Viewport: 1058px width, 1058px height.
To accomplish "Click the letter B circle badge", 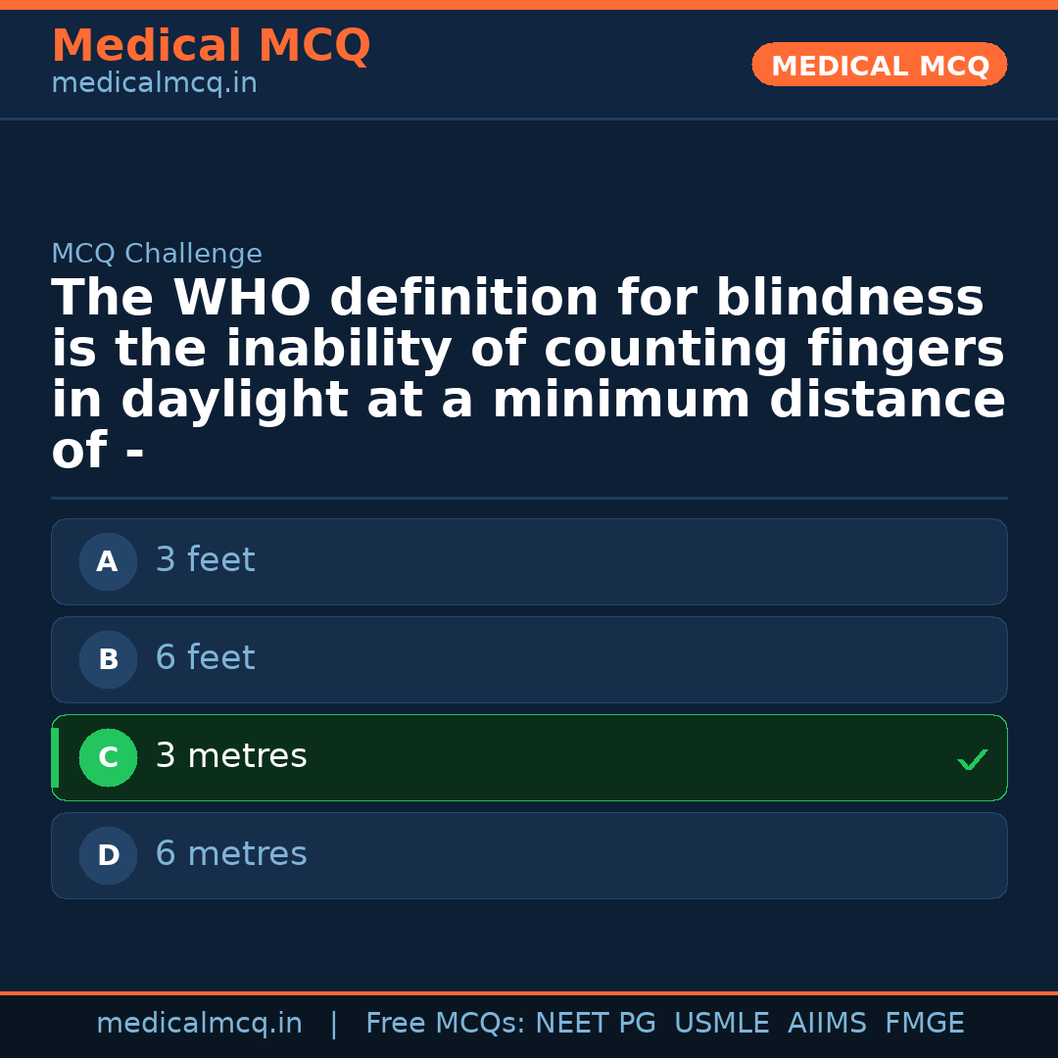I will 108,659.
